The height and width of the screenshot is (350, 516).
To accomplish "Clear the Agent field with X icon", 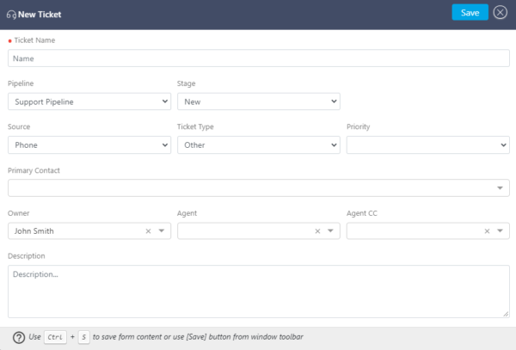I will (x=317, y=231).
